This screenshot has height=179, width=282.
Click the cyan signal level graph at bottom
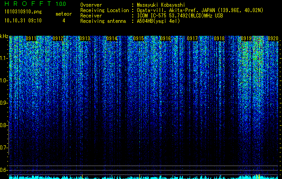pyautogui.click(x=143, y=177)
